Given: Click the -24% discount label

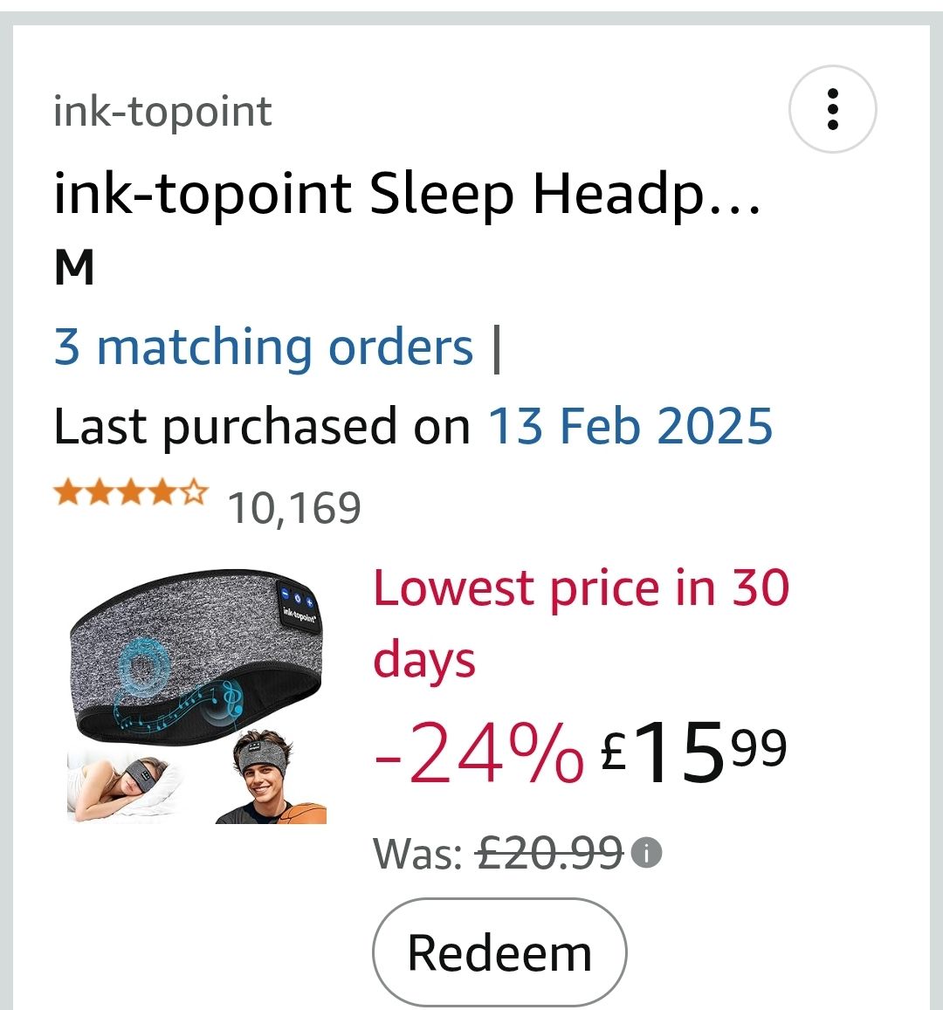Looking at the screenshot, I should tap(478, 752).
